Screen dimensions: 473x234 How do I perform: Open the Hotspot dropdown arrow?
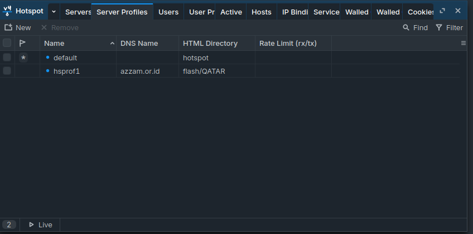54,12
